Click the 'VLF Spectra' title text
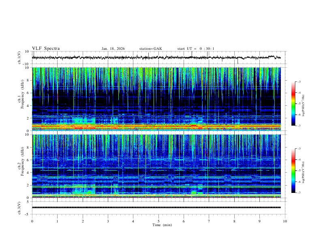The height and width of the screenshot is (248, 321). tap(46, 49)
